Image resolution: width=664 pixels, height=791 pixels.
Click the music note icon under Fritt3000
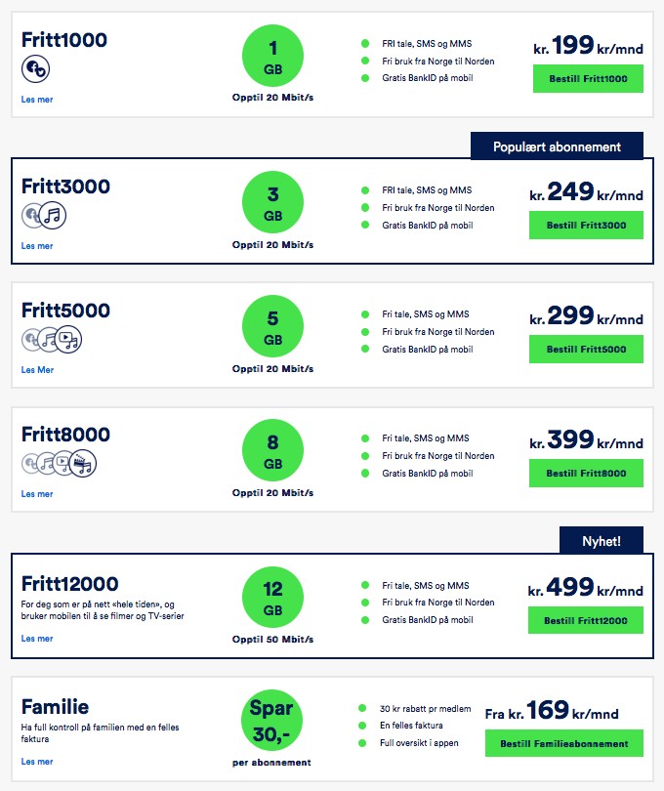point(53,216)
